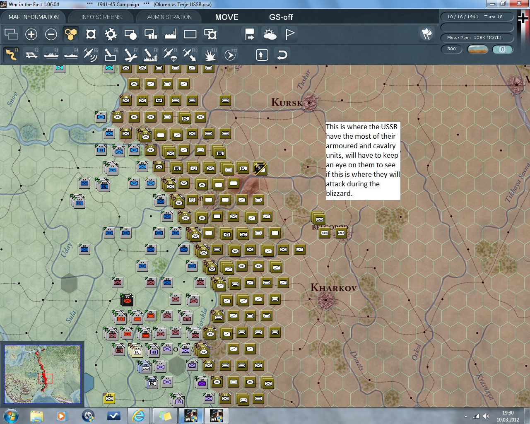The width and height of the screenshot is (530, 424).
Task: Click the GS-off label
Action: pyautogui.click(x=281, y=17)
